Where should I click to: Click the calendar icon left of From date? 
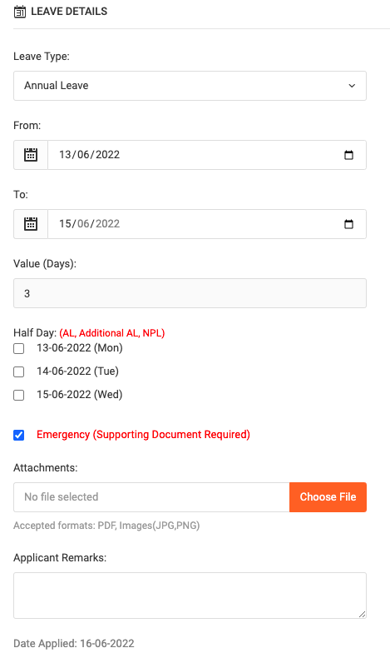tap(31, 155)
